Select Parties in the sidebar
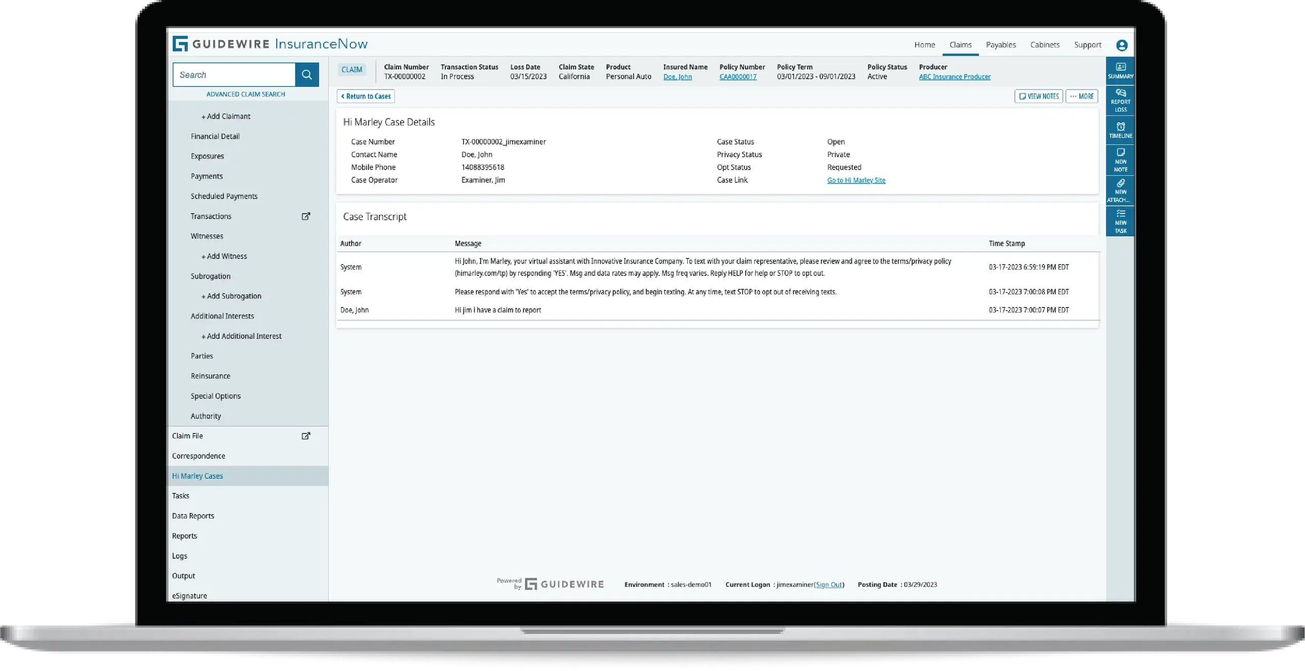The width and height of the screenshot is (1305, 671). pyautogui.click(x=201, y=356)
